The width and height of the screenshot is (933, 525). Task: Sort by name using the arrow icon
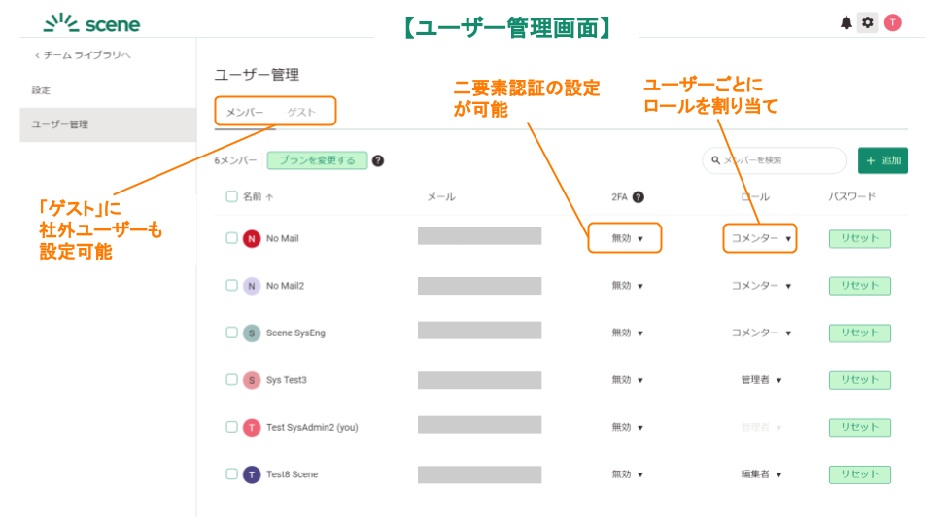[269, 197]
